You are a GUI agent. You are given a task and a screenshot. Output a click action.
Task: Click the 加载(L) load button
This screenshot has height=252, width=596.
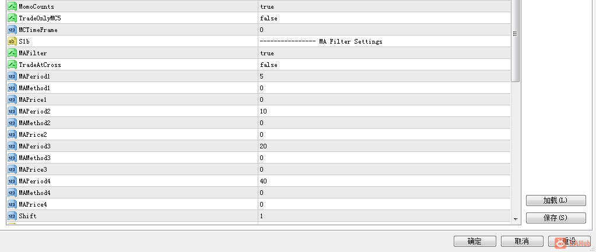point(556,200)
